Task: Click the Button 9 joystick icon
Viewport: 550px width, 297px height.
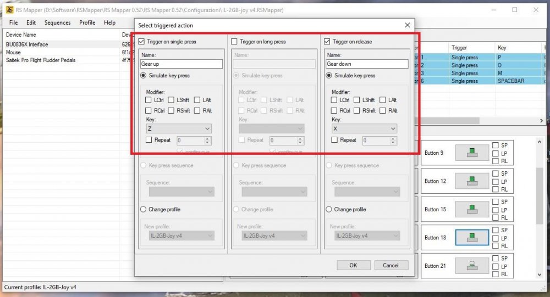Action: pos(472,153)
